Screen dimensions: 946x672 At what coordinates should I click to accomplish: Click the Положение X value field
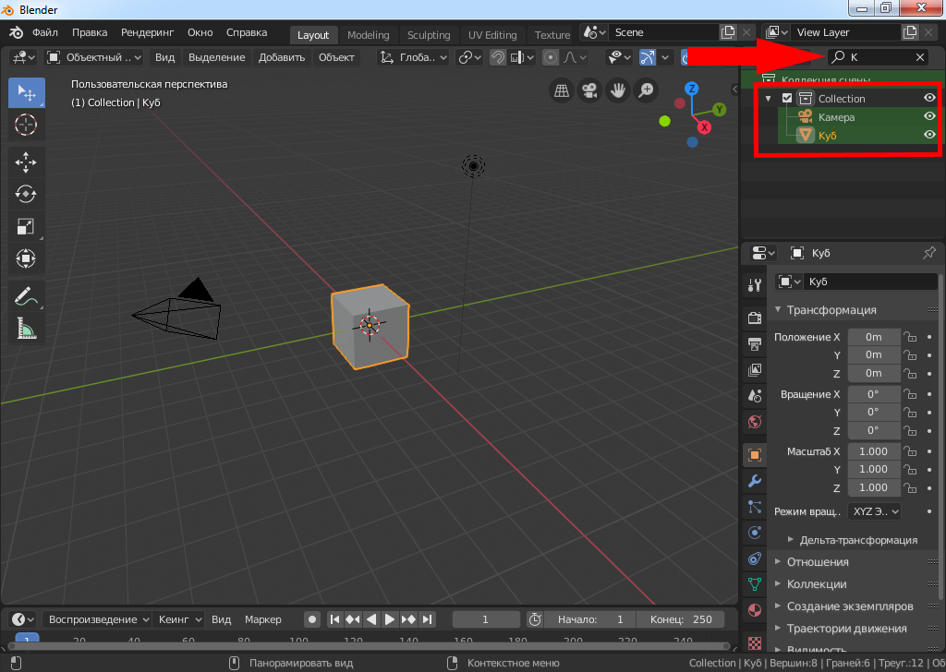(873, 337)
